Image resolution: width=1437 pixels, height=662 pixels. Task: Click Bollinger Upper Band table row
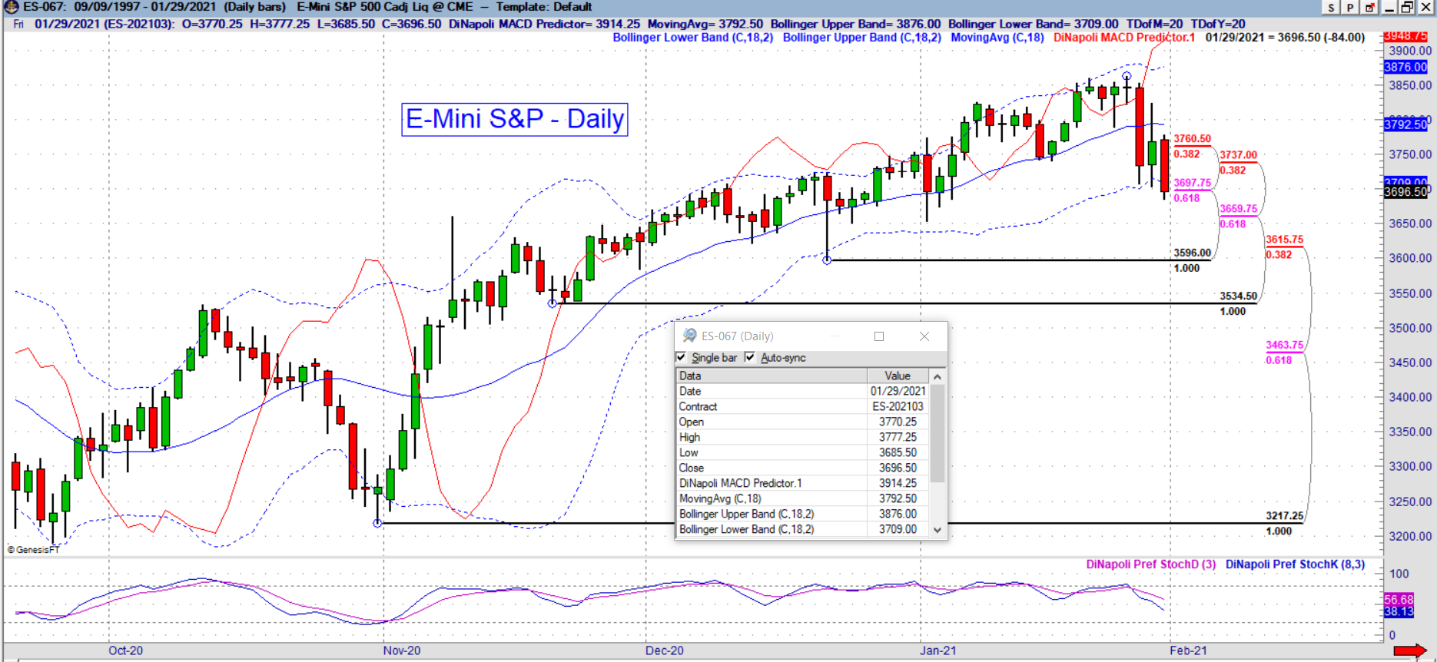point(802,514)
